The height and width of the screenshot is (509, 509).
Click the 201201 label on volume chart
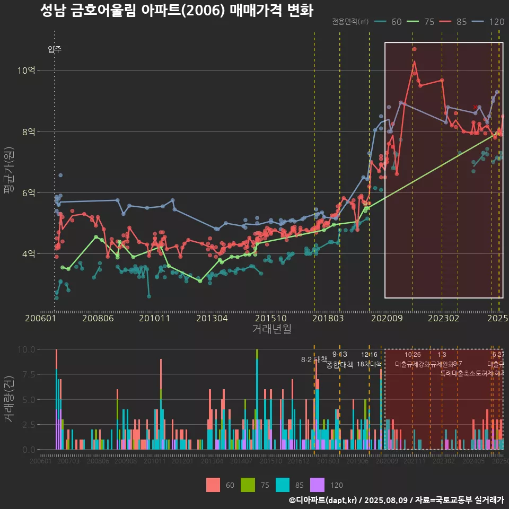click(x=182, y=461)
